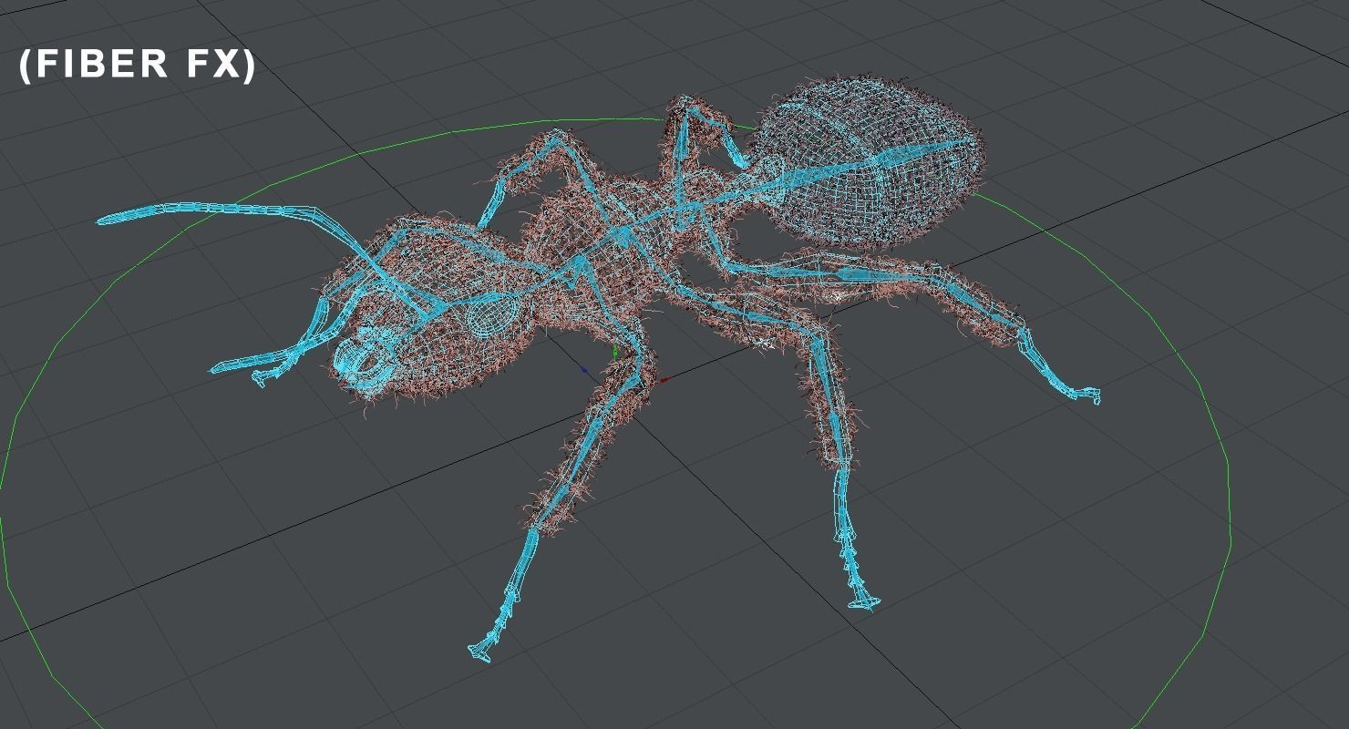Click the green Y-axis gizmo handle

pos(616,351)
